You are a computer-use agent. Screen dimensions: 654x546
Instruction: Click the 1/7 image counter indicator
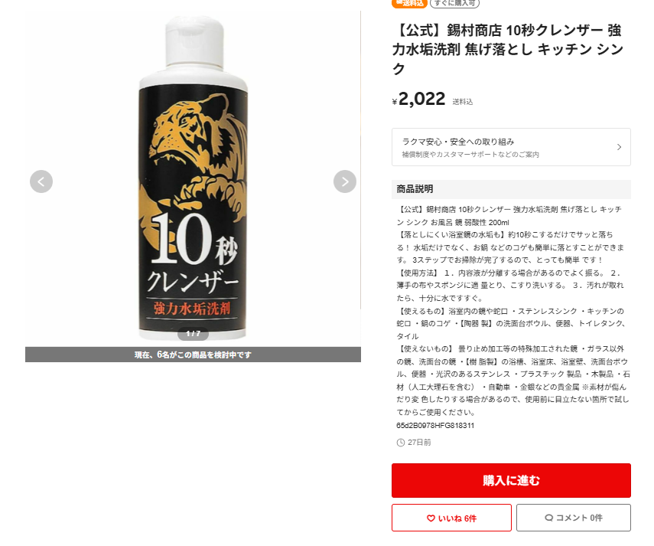point(193,334)
